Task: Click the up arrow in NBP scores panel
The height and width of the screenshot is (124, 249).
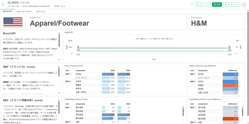Action: pos(59,66)
